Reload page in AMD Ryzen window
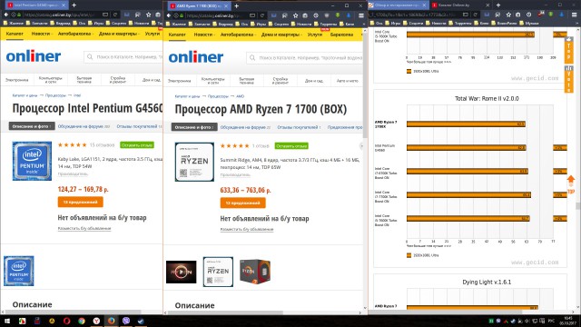The width and height of the screenshot is (581, 327). point(262,15)
